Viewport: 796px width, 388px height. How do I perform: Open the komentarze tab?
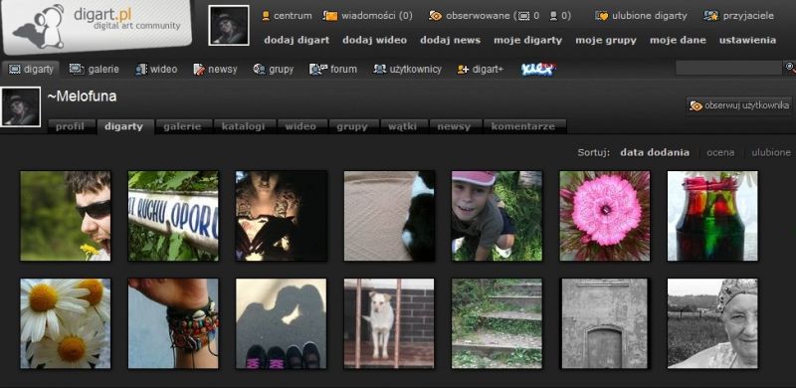523,126
